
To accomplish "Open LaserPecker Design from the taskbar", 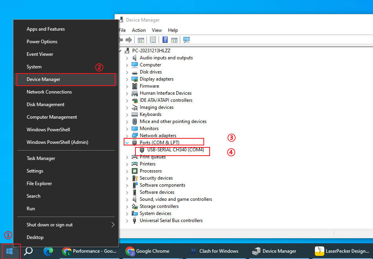I will click(x=342, y=251).
